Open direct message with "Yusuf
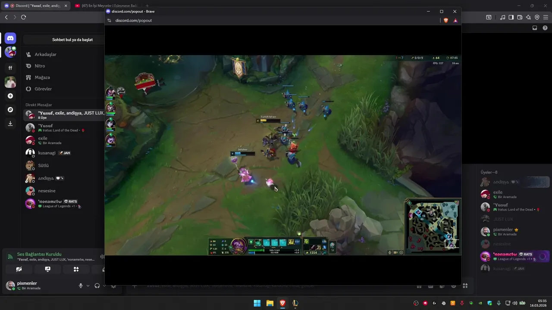 64,128
